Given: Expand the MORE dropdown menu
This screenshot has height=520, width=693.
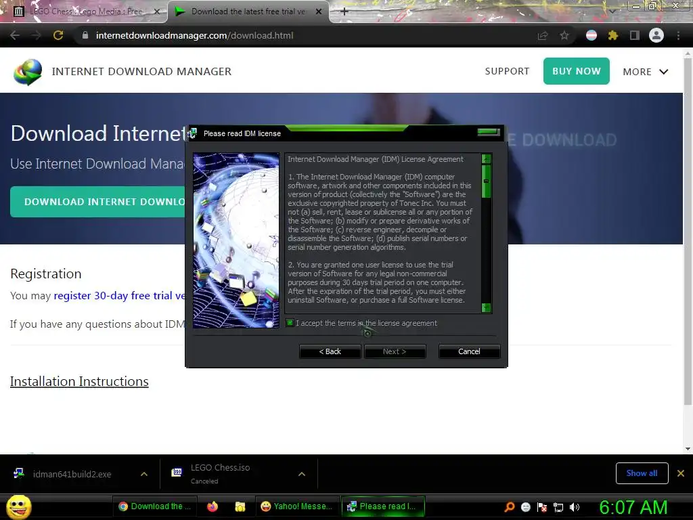Looking at the screenshot, I should click(x=645, y=72).
